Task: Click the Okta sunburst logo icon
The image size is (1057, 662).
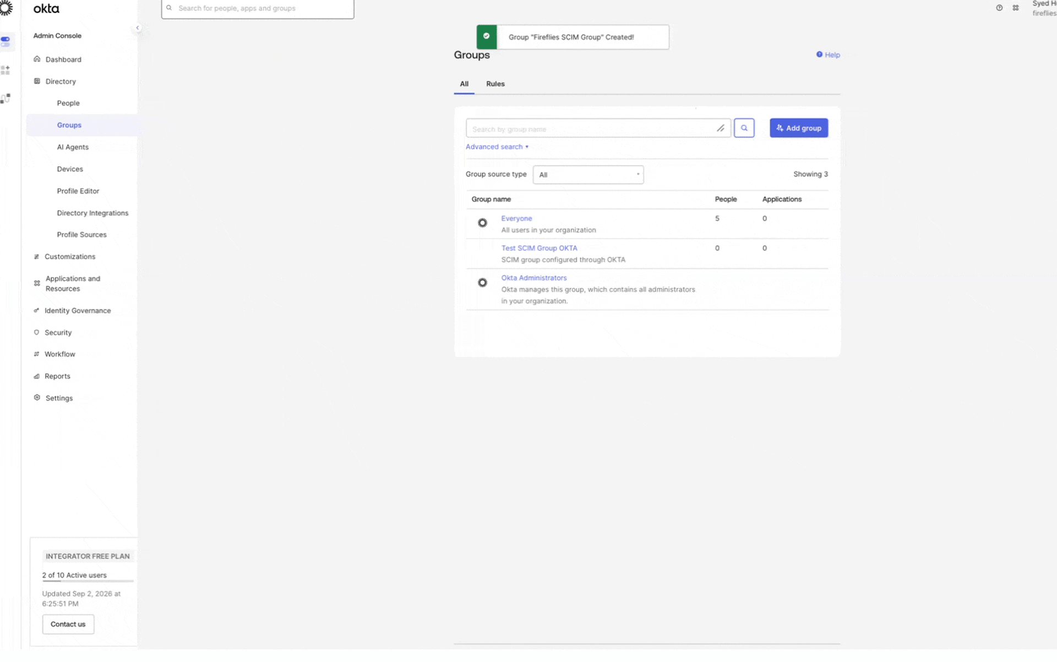Action: pyautogui.click(x=6, y=8)
